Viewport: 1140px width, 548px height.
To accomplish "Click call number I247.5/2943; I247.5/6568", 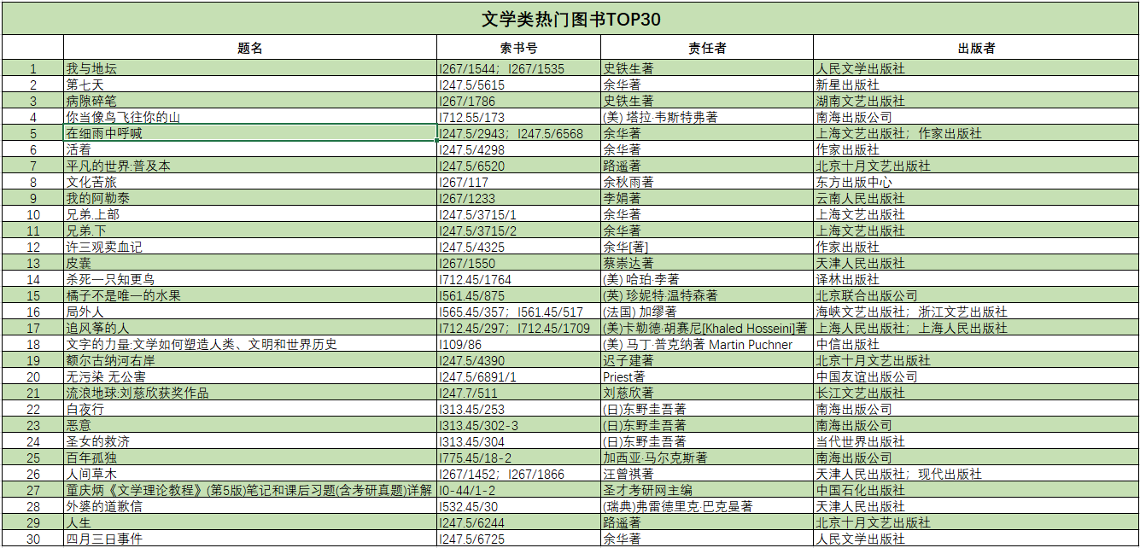I will (518, 134).
